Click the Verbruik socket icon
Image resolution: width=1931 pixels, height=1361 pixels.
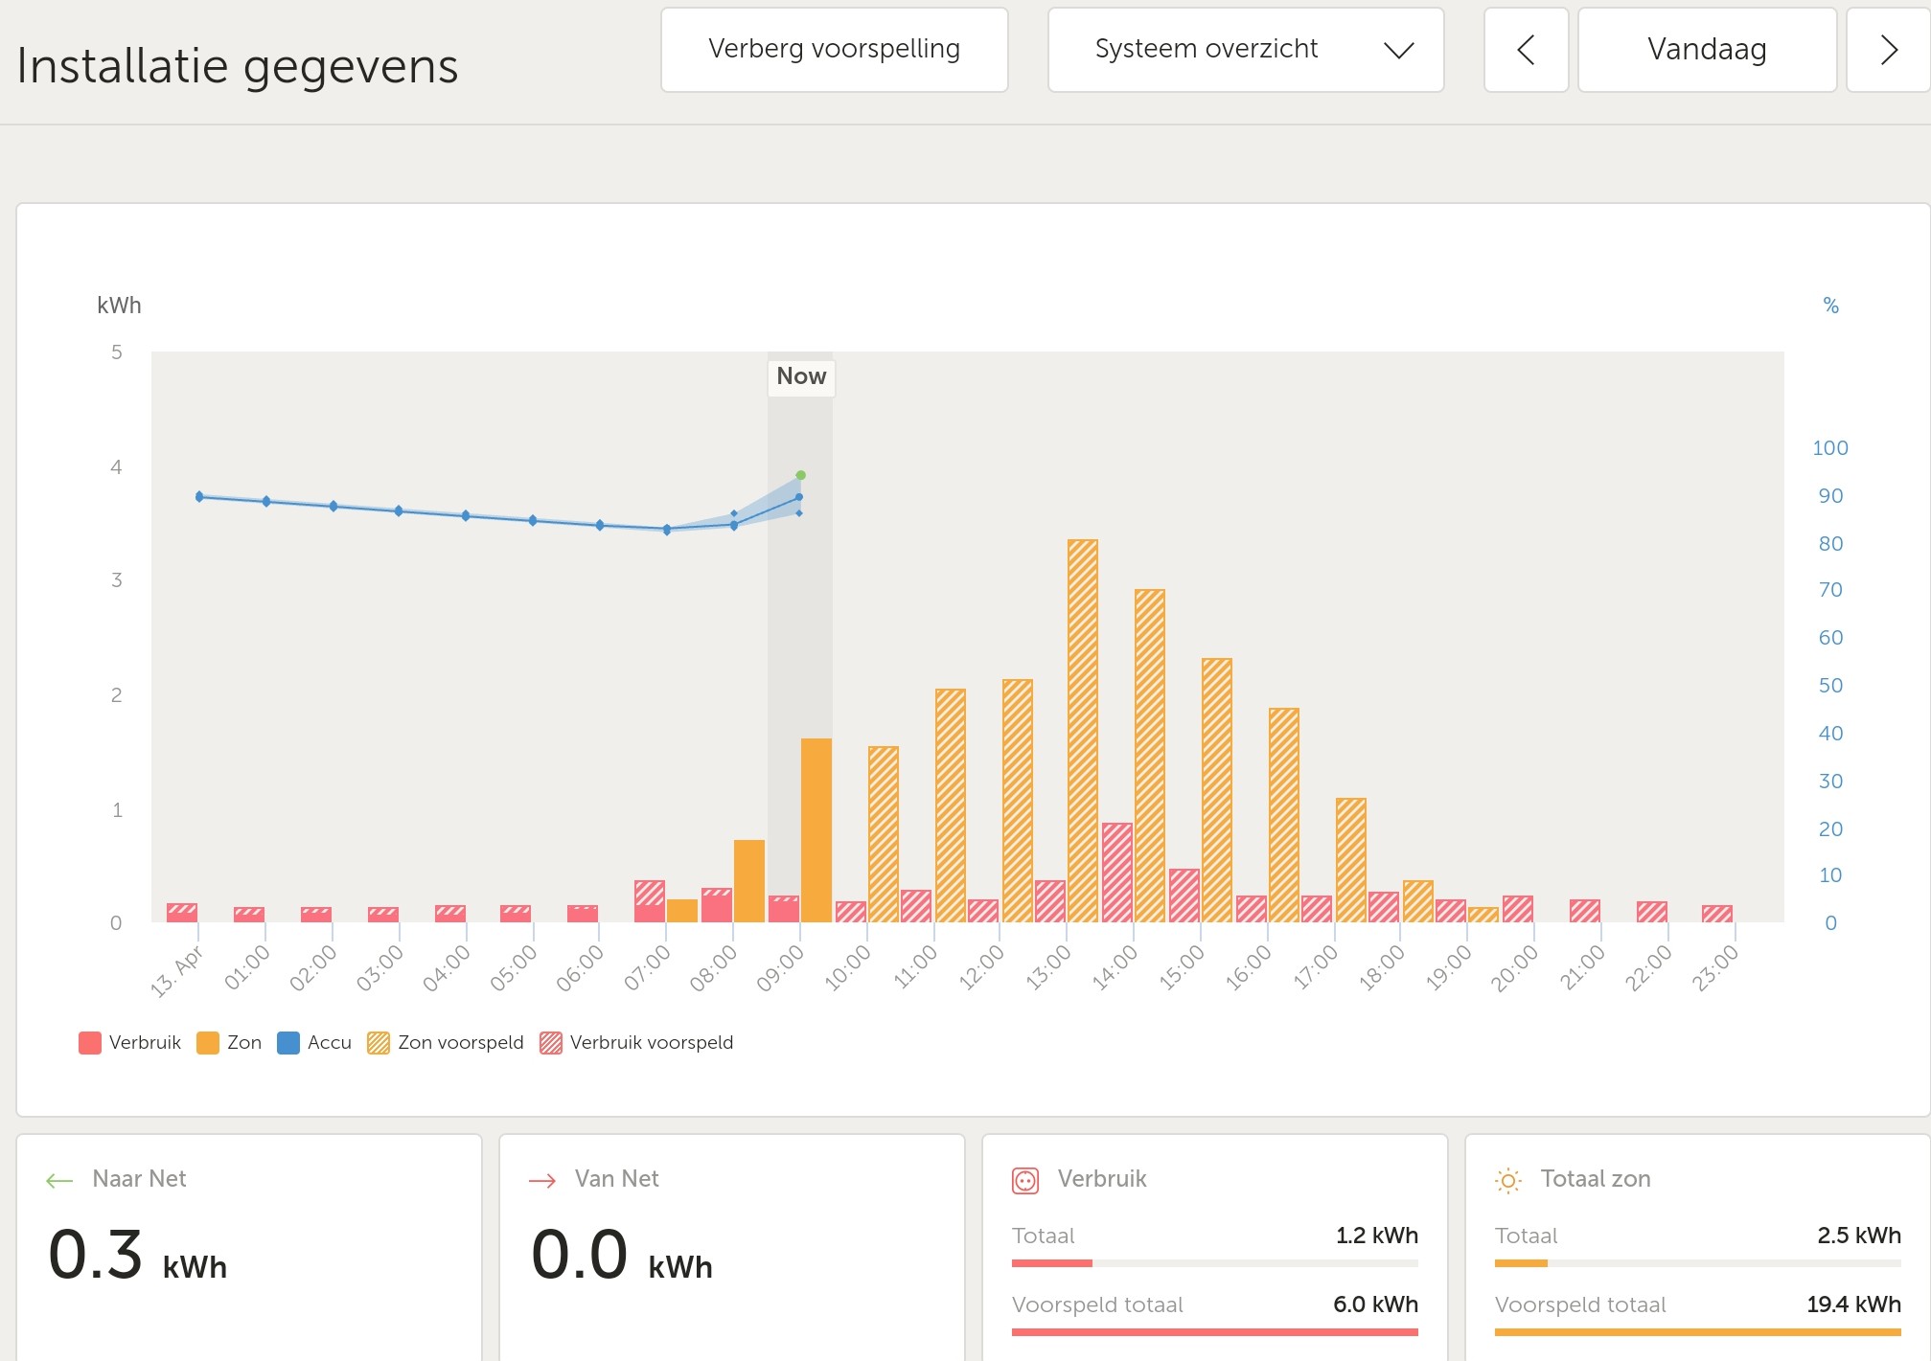coord(1025,1181)
